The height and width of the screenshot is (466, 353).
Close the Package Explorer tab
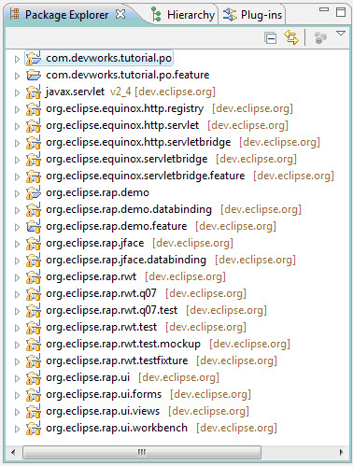[x=120, y=14]
